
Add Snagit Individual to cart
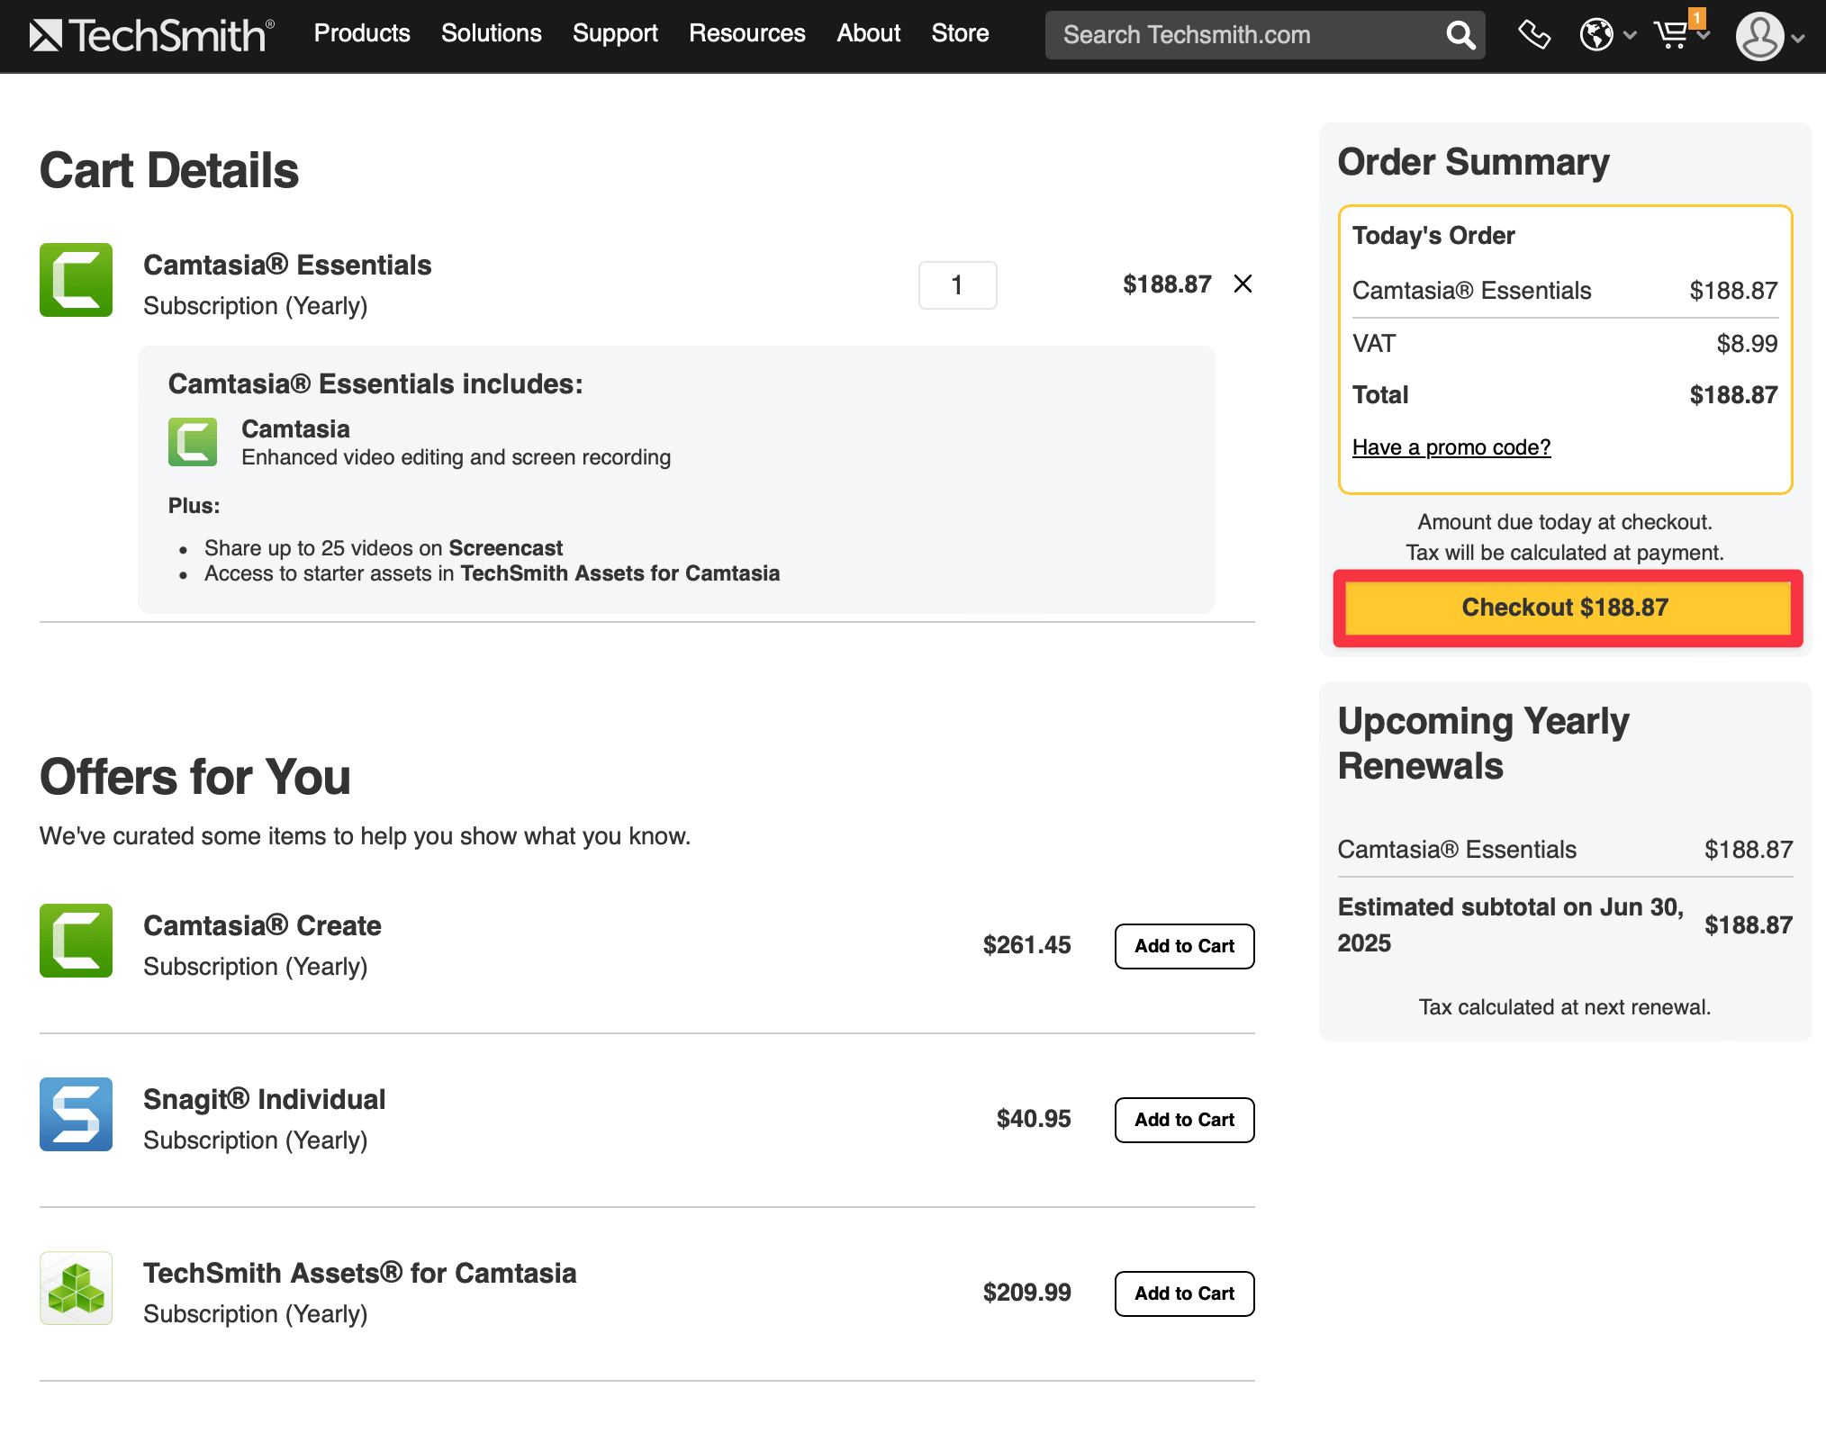tap(1184, 1120)
